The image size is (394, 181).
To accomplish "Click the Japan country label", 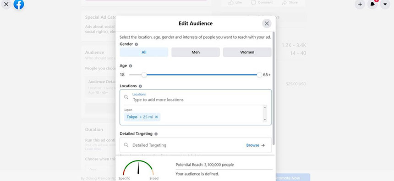I will coord(128,110).
